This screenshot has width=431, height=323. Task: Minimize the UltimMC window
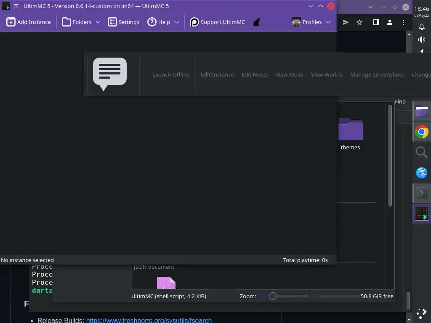311,6
